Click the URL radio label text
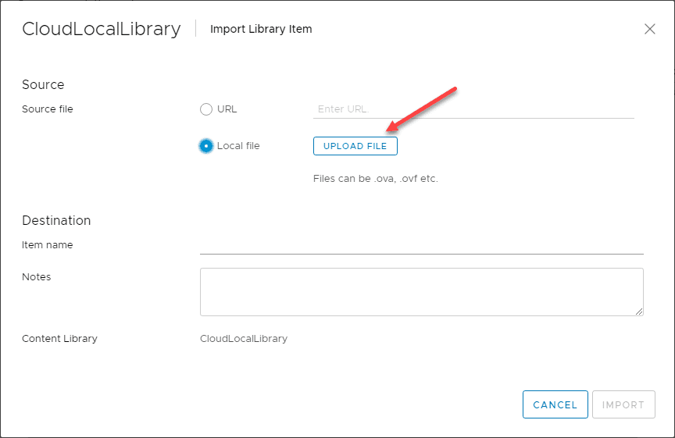 click(227, 109)
